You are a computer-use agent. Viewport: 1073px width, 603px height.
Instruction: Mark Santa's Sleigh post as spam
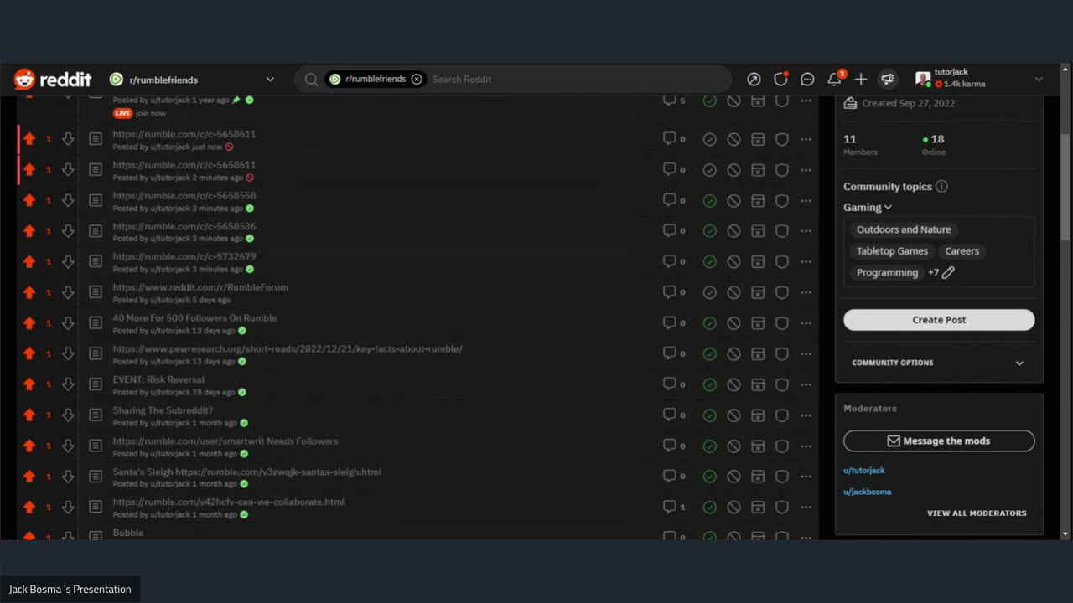coord(758,477)
